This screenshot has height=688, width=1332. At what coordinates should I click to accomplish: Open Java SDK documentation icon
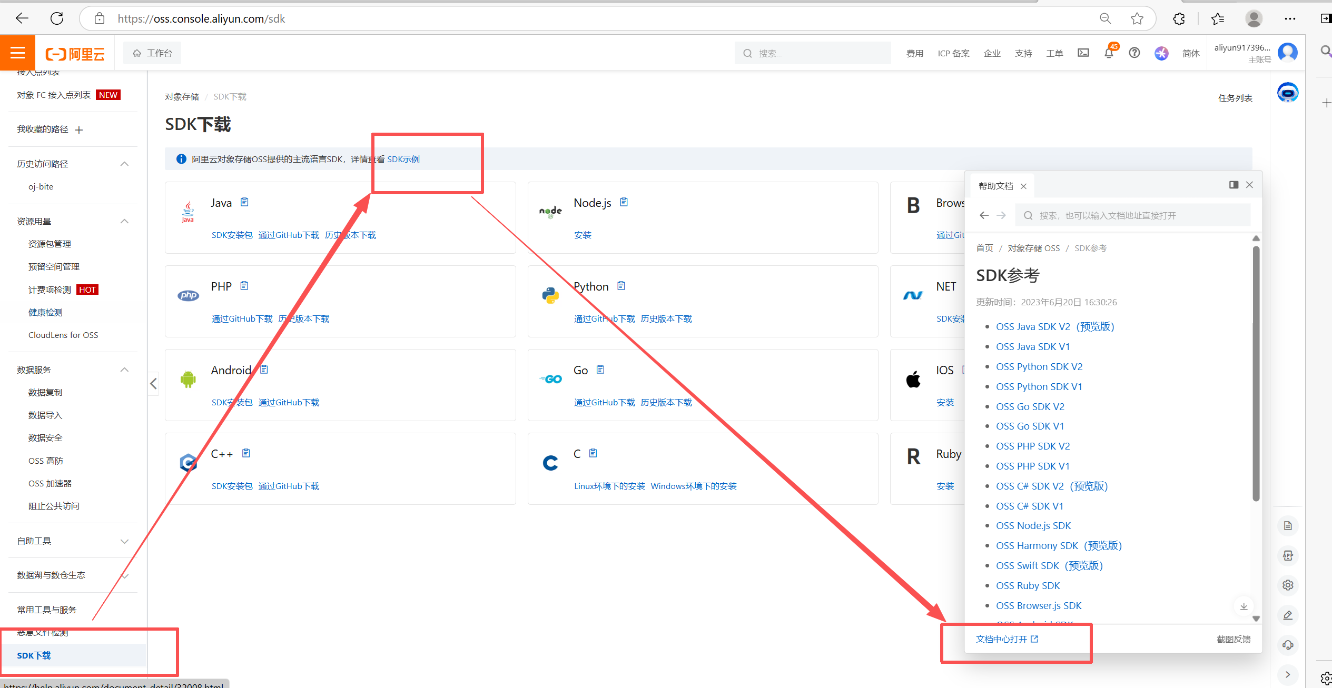point(244,202)
